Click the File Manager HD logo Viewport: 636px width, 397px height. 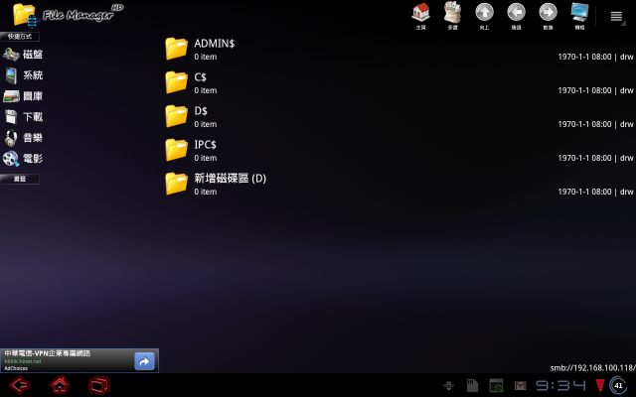pos(67,15)
